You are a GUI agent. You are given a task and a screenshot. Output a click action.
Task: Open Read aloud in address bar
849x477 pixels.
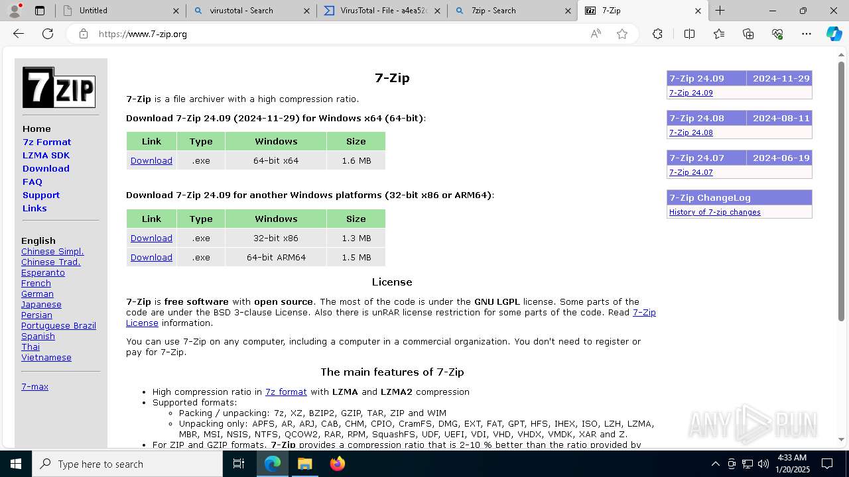[596, 34]
